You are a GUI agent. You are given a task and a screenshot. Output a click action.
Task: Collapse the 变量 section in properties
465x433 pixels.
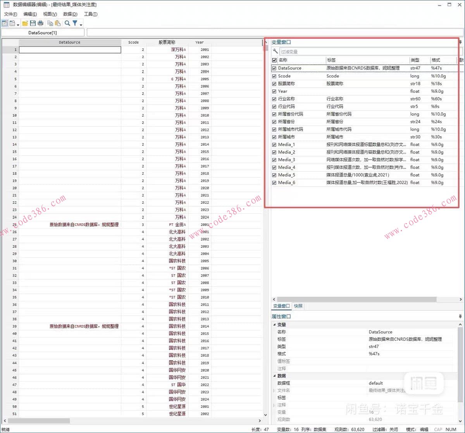click(275, 325)
